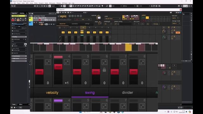Open the 1/16 quantize preset dropdown
Viewport: 203px width, 114px height.
pyautogui.click(x=145, y=6)
